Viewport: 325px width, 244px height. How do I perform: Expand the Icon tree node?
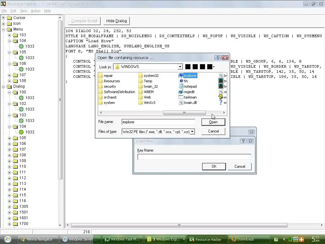click(x=3, y=24)
